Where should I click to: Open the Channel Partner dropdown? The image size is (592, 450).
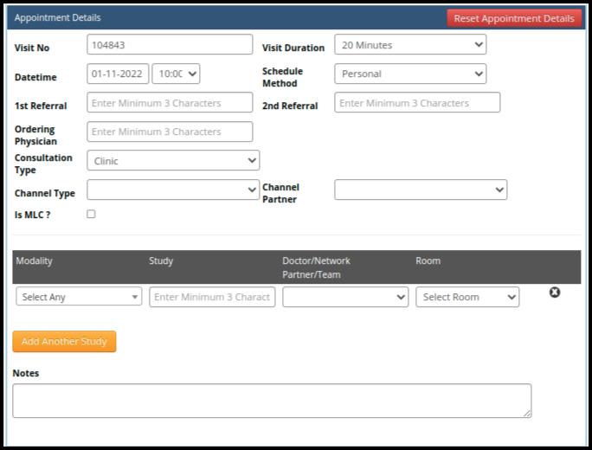[x=421, y=190]
